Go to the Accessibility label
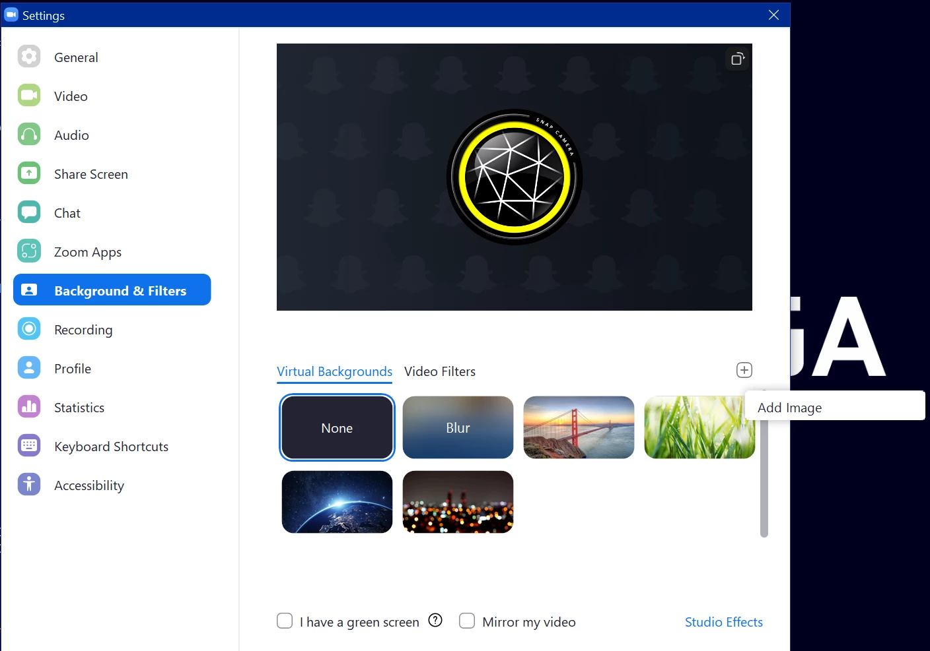Screen dimensions: 930x651 89,485
